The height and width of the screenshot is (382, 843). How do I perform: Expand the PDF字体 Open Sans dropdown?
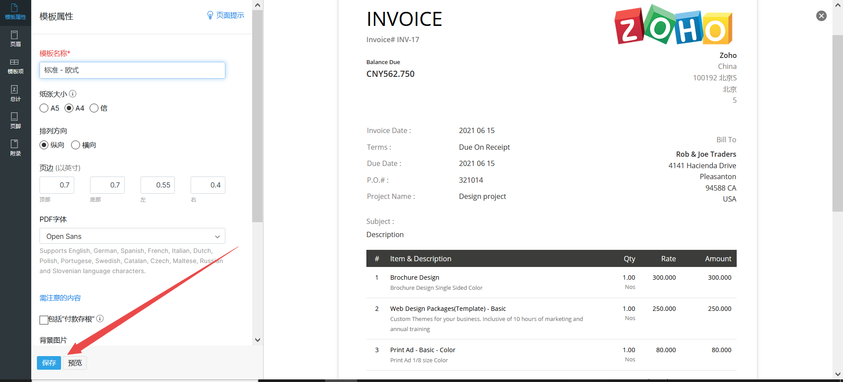pyautogui.click(x=132, y=236)
